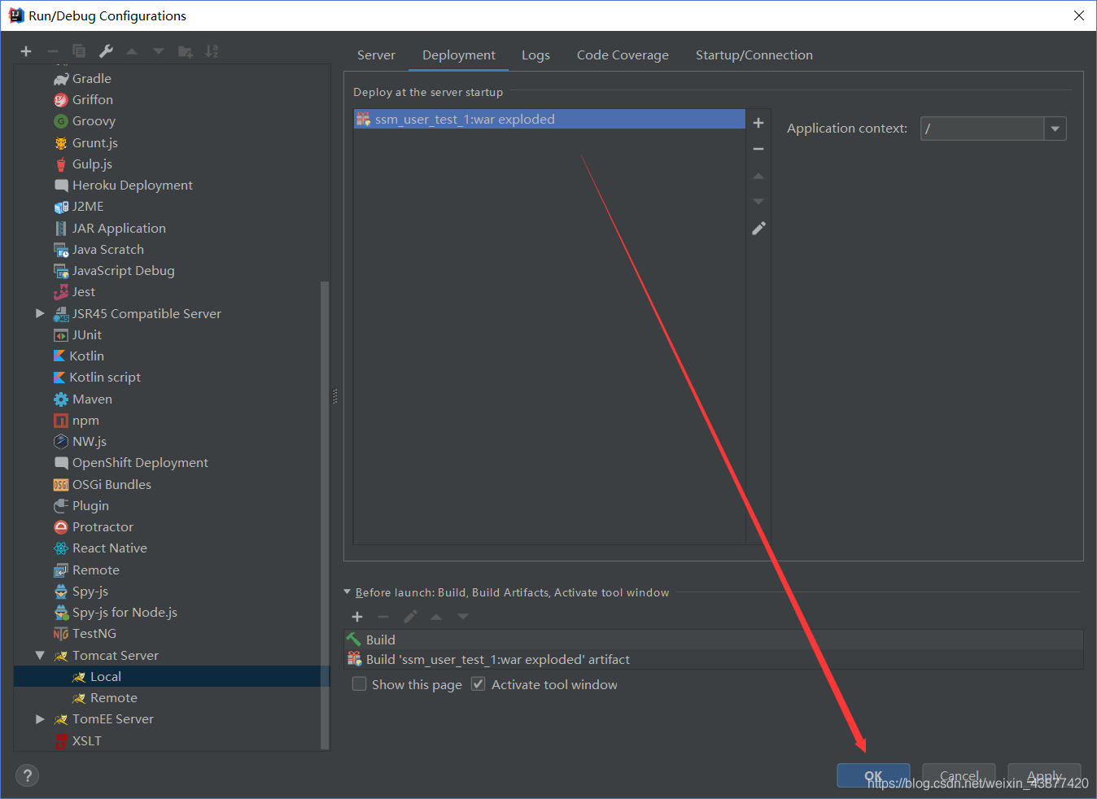Click Application context input field
Viewport: 1097px width, 799px height.
coord(982,129)
